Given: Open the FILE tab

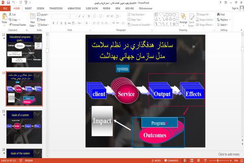Looking at the screenshot, I should [5, 9].
